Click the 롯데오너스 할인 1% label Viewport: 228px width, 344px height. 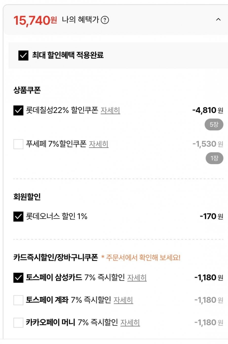pos(56,216)
